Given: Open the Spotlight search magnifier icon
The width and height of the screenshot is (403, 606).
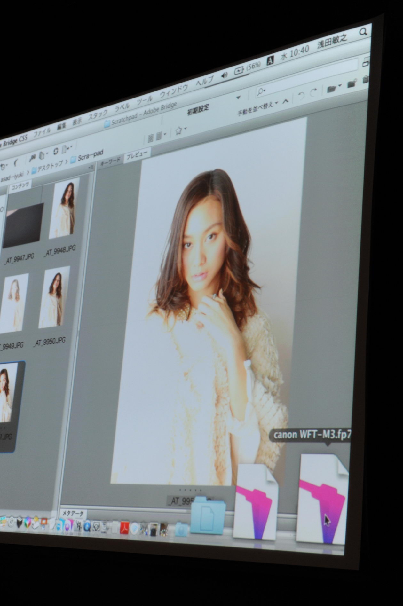Looking at the screenshot, I should pos(363,32).
